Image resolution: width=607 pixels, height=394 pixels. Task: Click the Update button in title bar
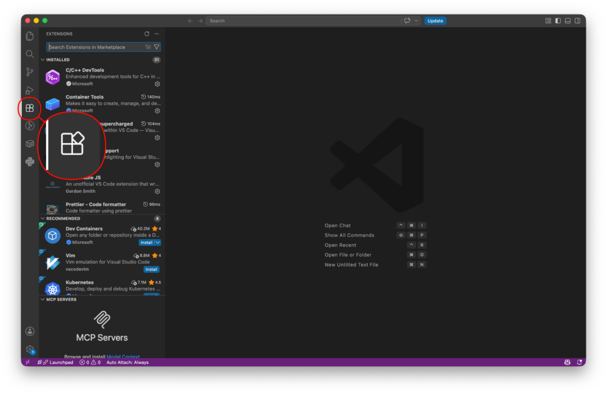click(435, 21)
